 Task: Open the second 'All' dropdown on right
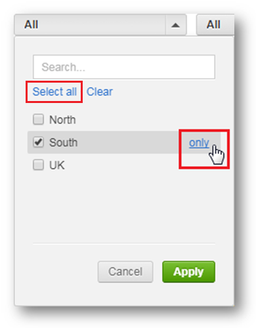pos(215,25)
